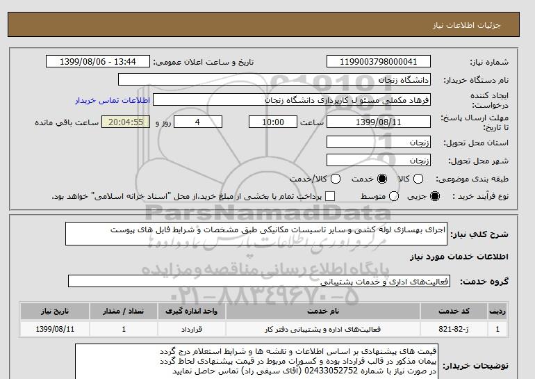This screenshot has height=379, width=535.
Task: Choose the جزیی purchase process radio
Action: pos(435,196)
